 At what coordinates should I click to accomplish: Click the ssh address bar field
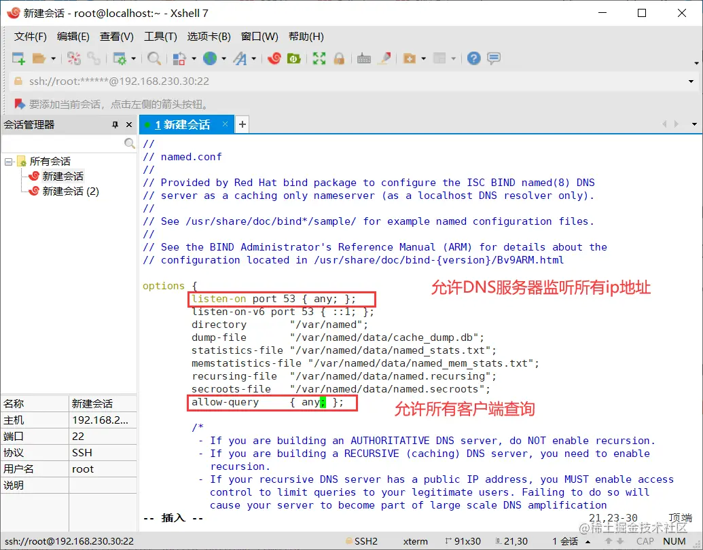click(350, 81)
